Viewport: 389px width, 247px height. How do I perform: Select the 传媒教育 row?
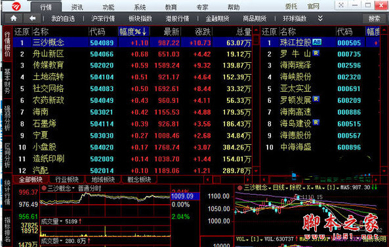[133, 66]
